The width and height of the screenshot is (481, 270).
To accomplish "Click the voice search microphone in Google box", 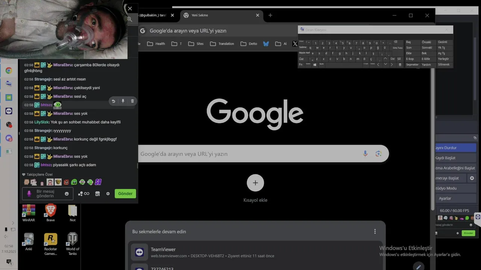I will coord(365,154).
